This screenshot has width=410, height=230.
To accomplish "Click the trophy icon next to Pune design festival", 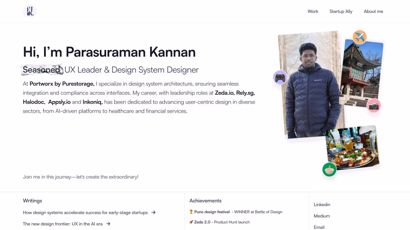I will 191,212.
